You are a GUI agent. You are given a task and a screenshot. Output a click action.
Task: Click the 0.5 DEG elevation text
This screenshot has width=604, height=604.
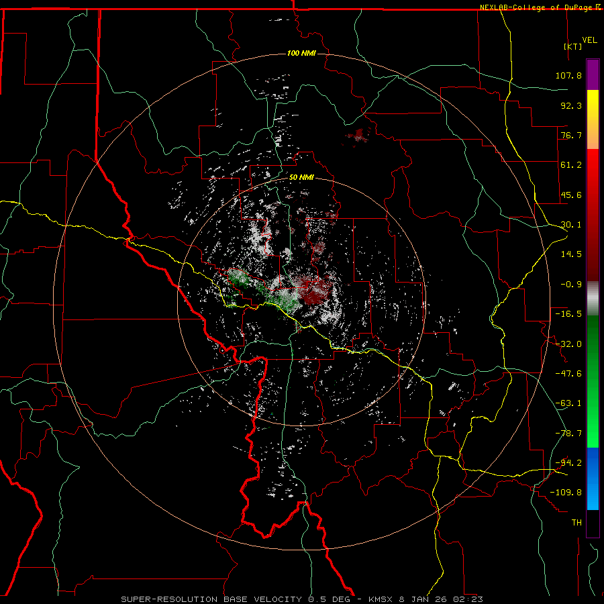point(330,599)
